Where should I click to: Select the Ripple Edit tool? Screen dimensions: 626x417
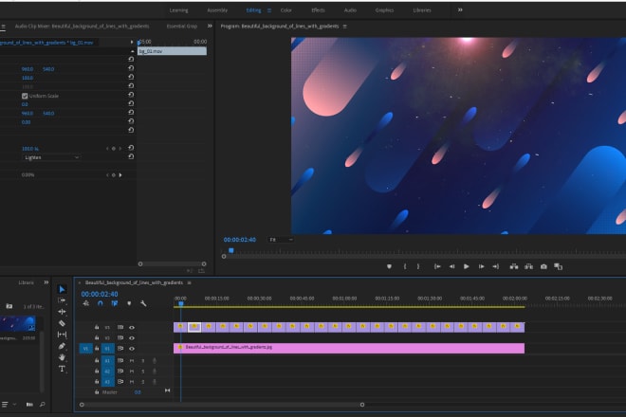(x=62, y=312)
